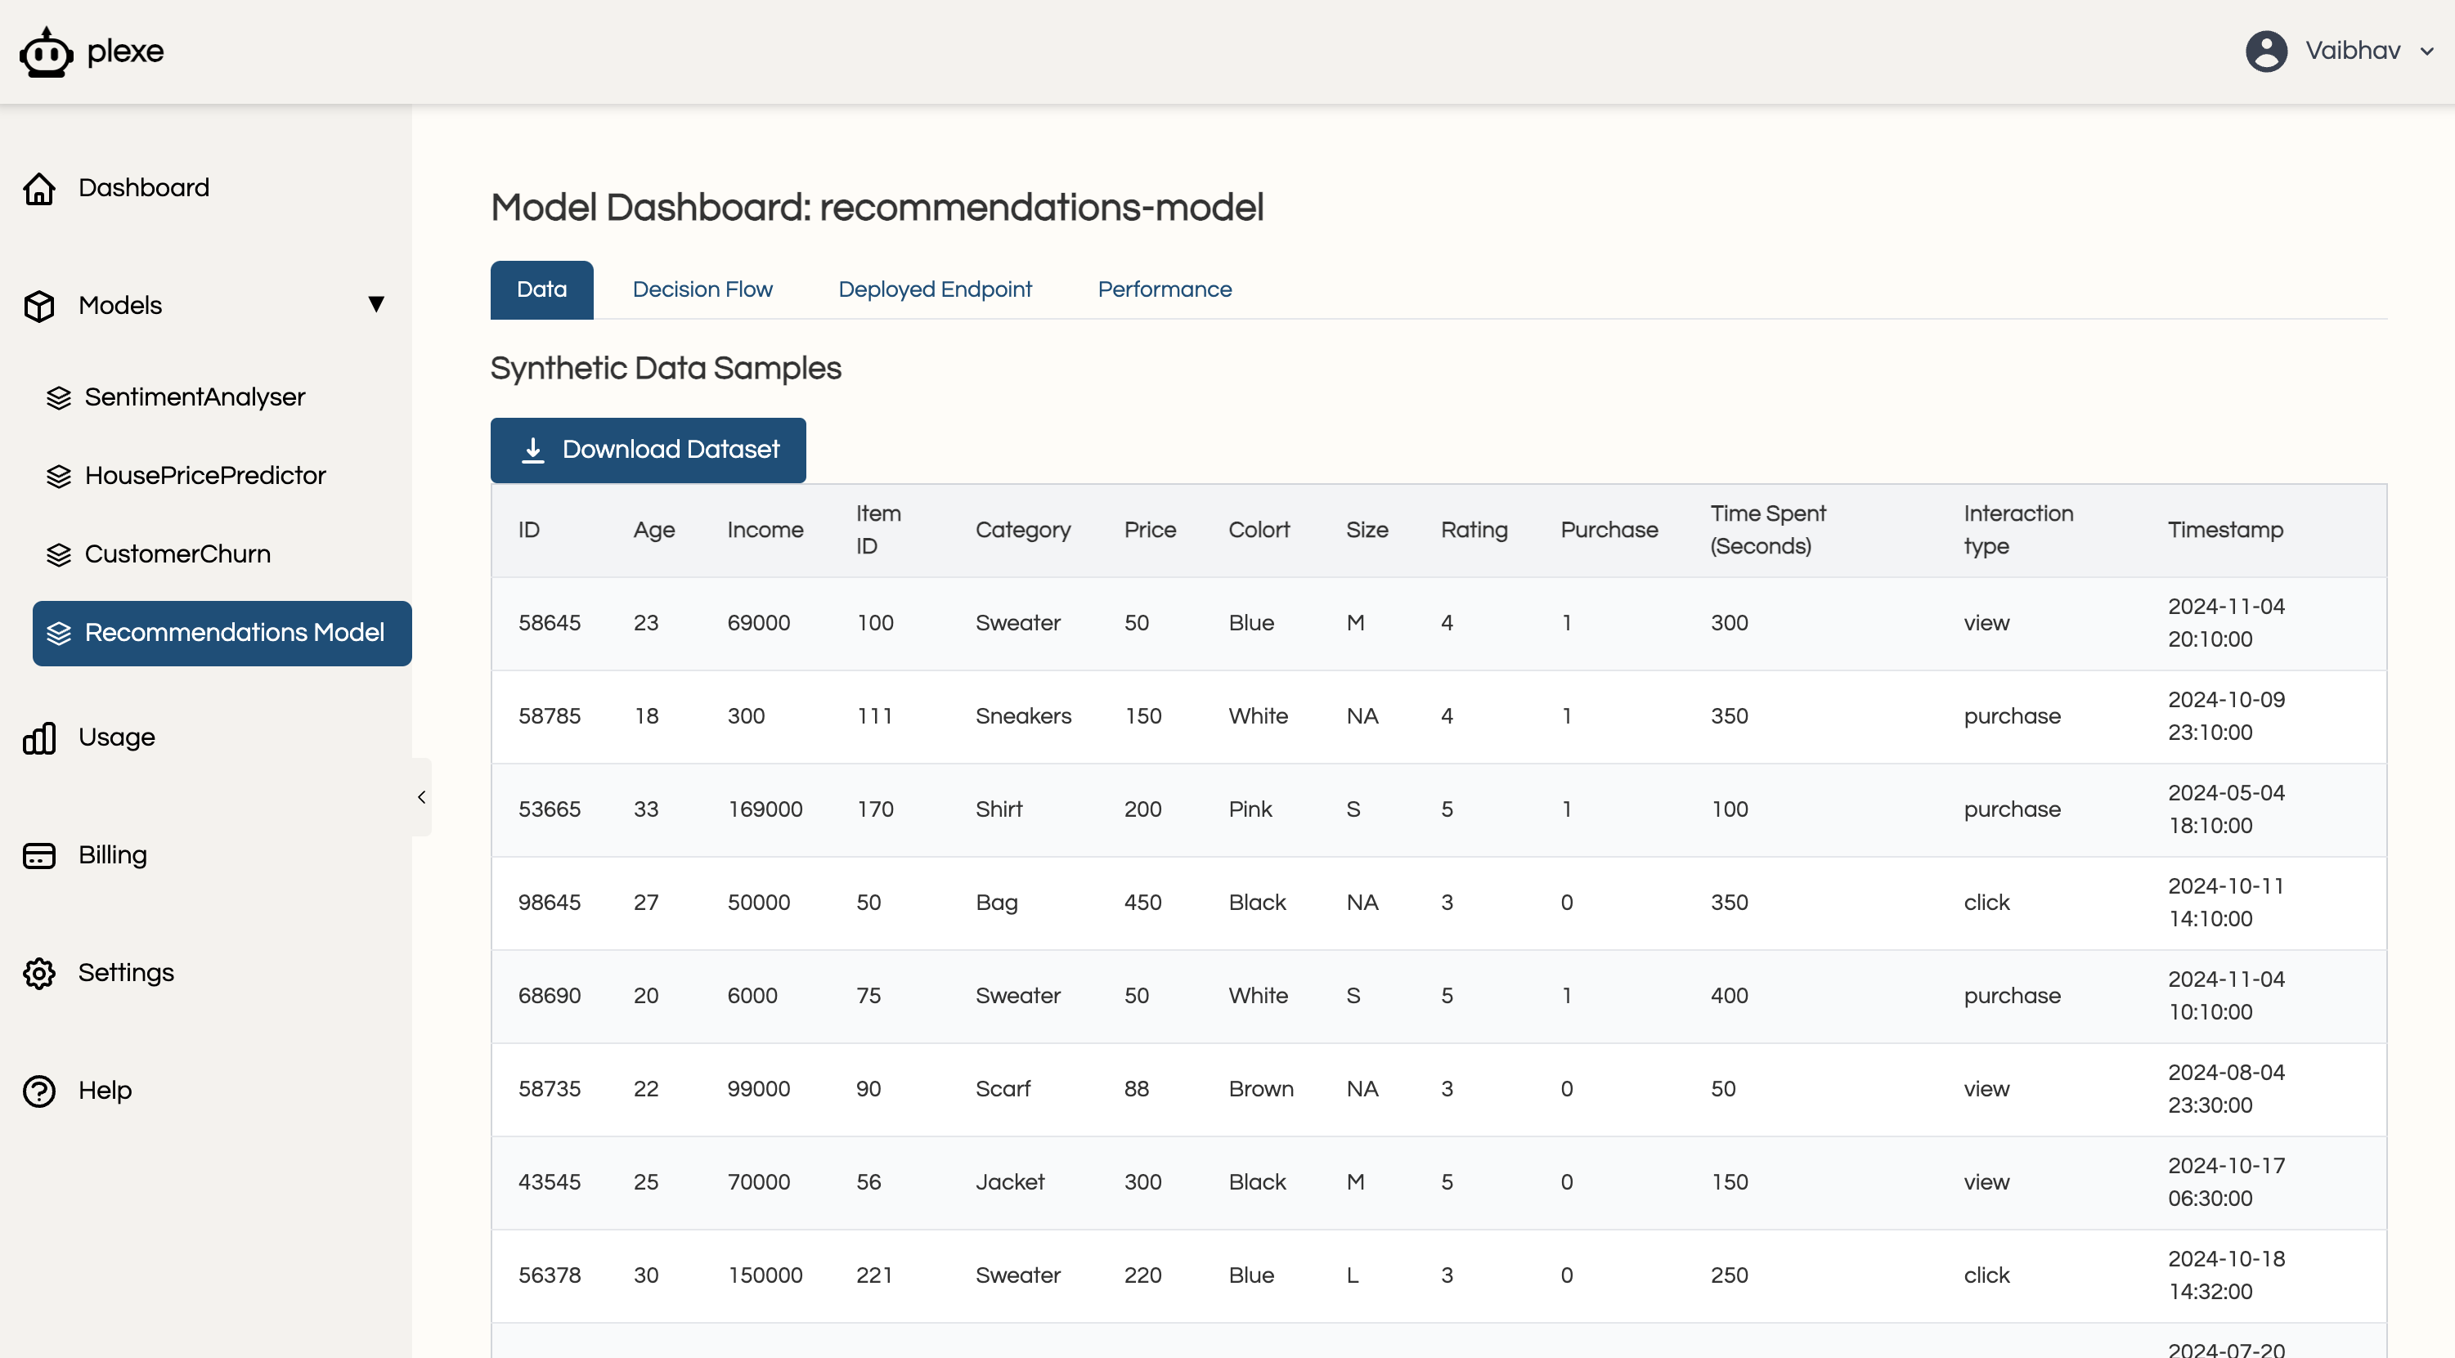Click the Download Dataset button

click(648, 450)
